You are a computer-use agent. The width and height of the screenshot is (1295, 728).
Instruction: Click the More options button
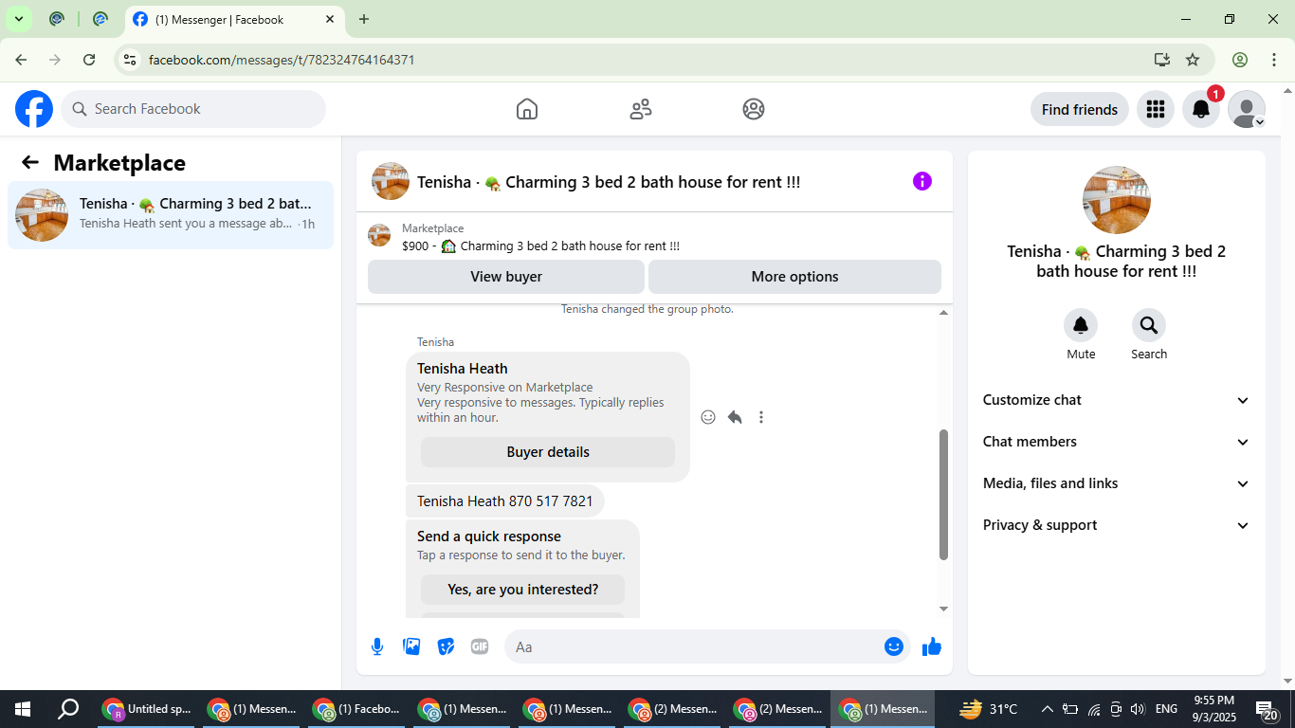pyautogui.click(x=794, y=277)
